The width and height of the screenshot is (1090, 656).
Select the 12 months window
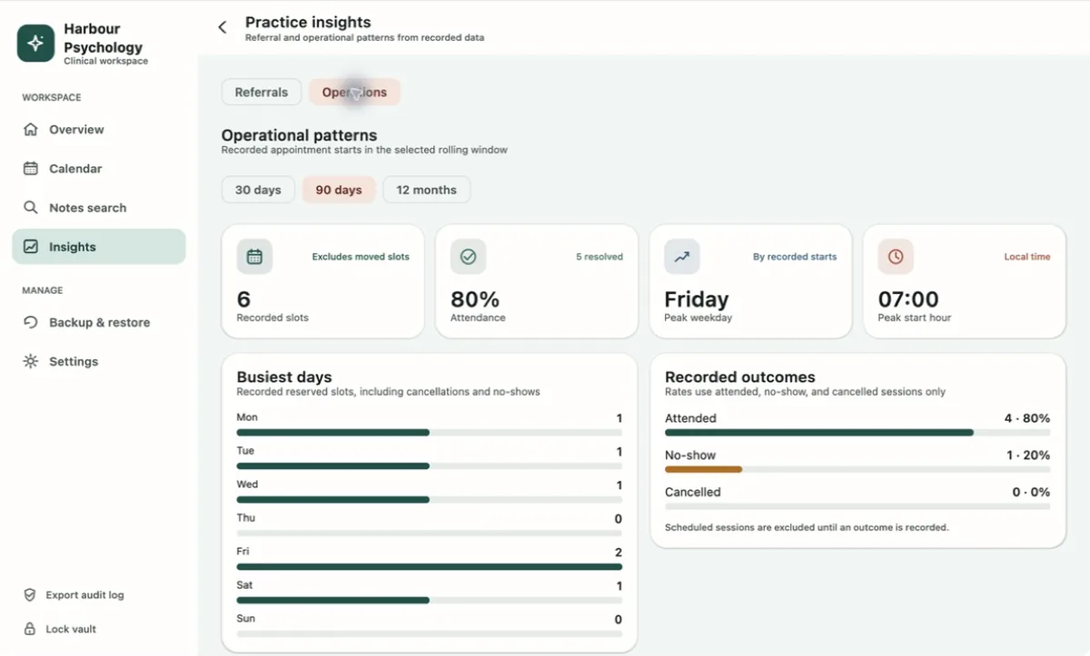(x=427, y=190)
